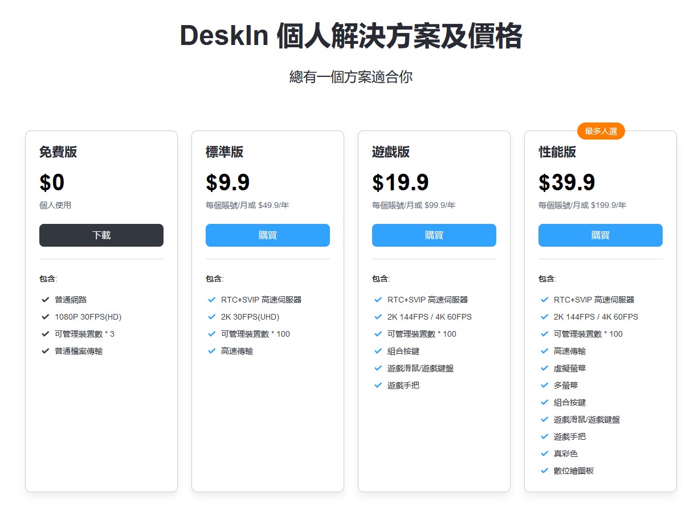The image size is (690, 519).
Task: Click the 遊戲版 2K 144FPS / 4K 60FPS checkmark
Action: 378,317
